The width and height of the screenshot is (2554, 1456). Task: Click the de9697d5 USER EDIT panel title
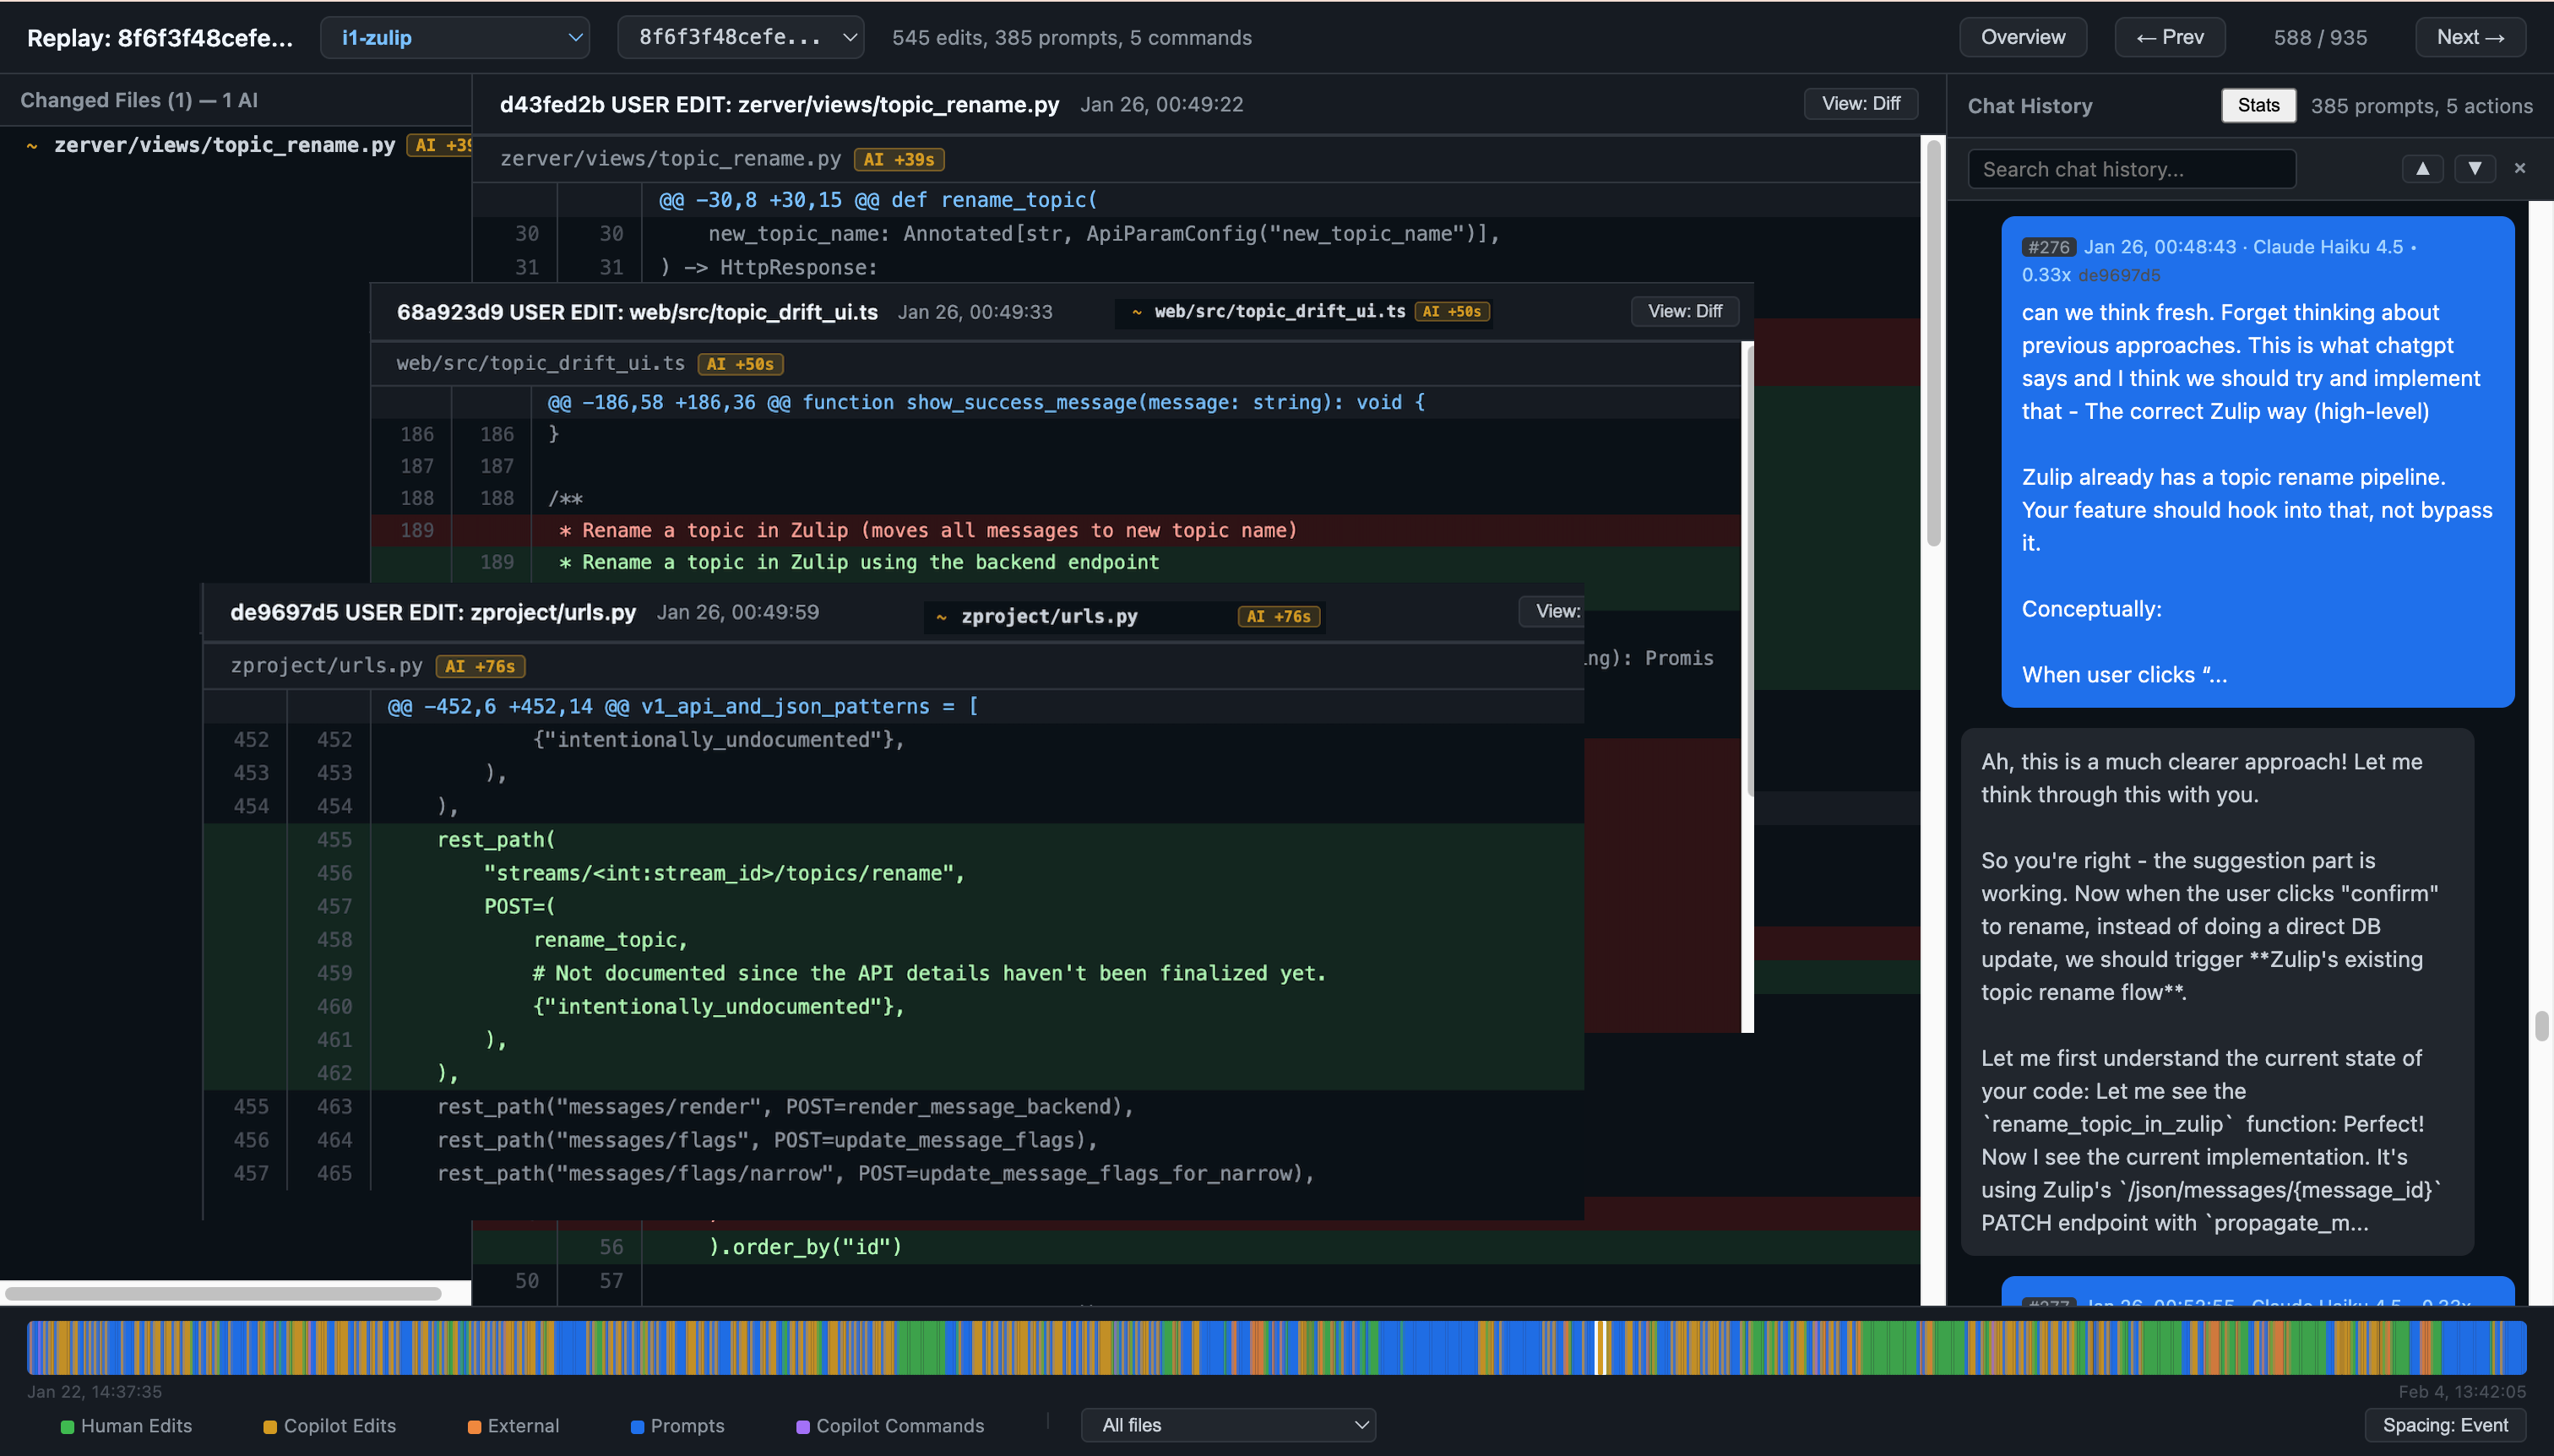point(433,612)
